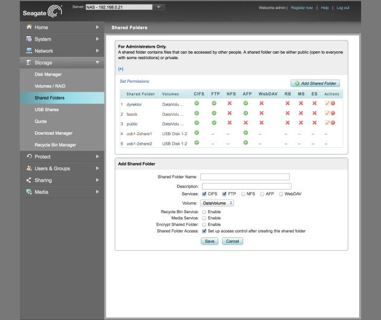Open Download Manager submenu item
The image size is (381, 320).
tap(53, 133)
